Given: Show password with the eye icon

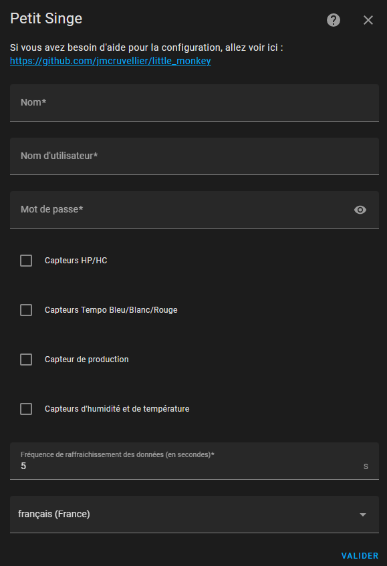Looking at the screenshot, I should (x=360, y=210).
